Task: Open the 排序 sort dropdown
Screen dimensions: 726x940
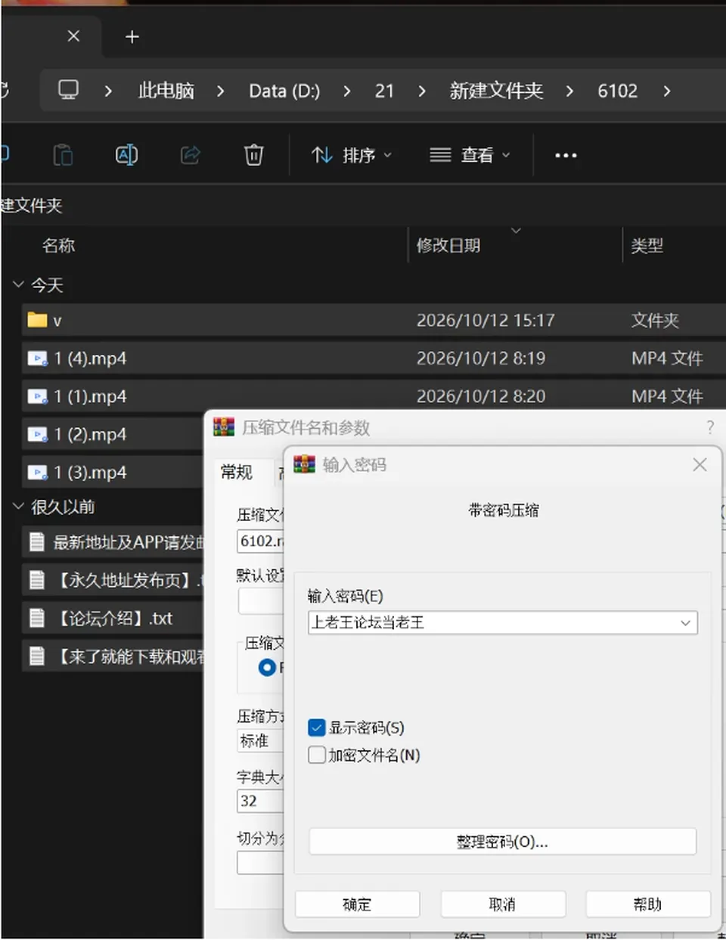Action: pyautogui.click(x=352, y=155)
